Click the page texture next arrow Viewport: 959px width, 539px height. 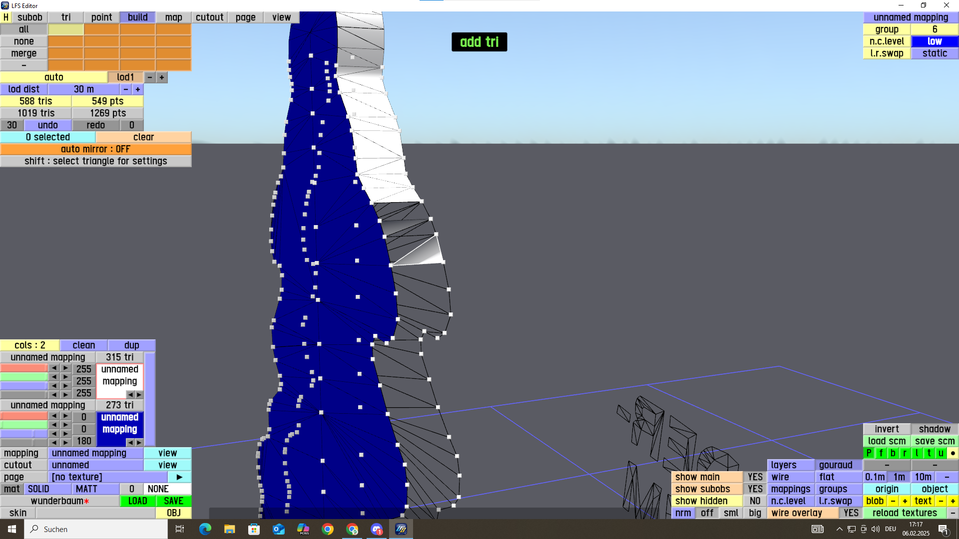click(179, 477)
